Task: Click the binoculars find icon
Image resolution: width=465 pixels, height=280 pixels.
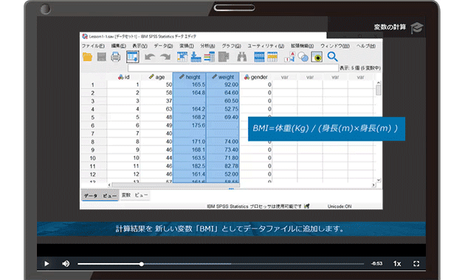Action: click(x=241, y=57)
